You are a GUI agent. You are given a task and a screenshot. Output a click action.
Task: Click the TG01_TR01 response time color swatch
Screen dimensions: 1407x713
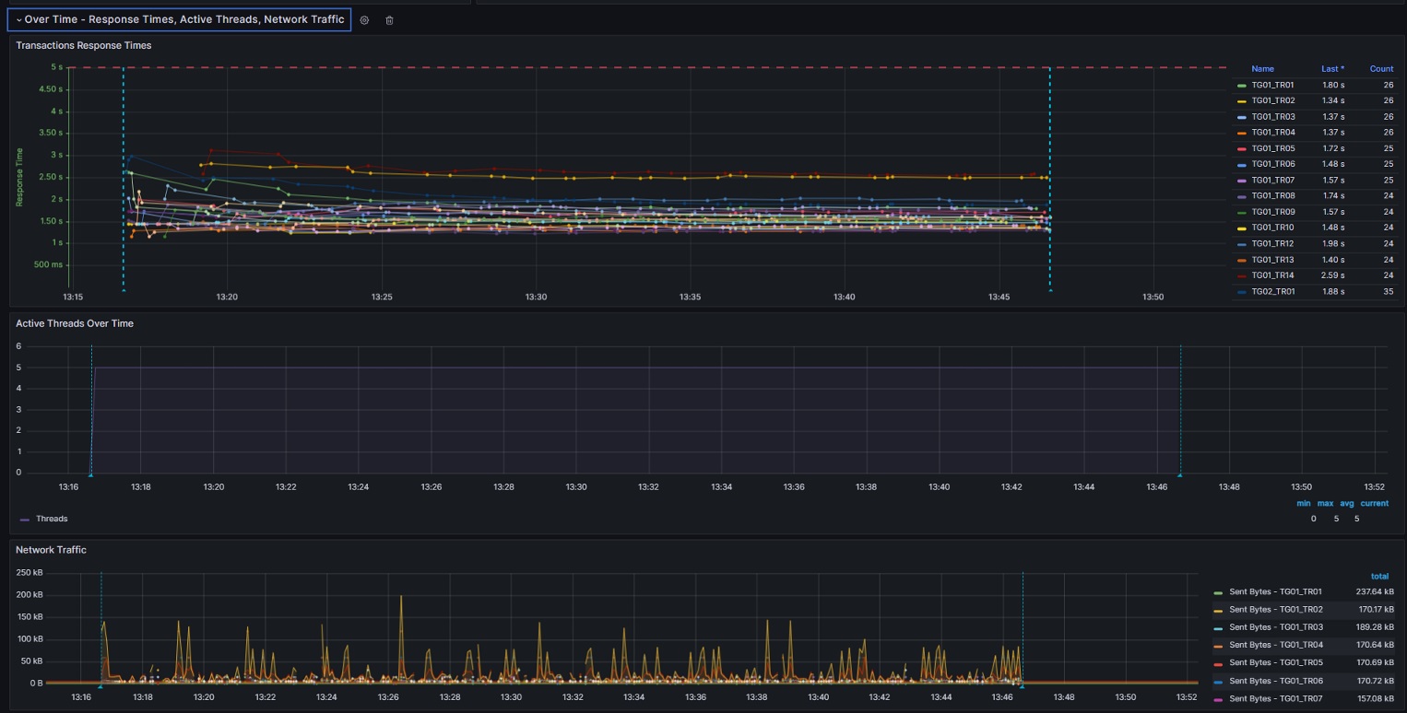click(x=1242, y=86)
